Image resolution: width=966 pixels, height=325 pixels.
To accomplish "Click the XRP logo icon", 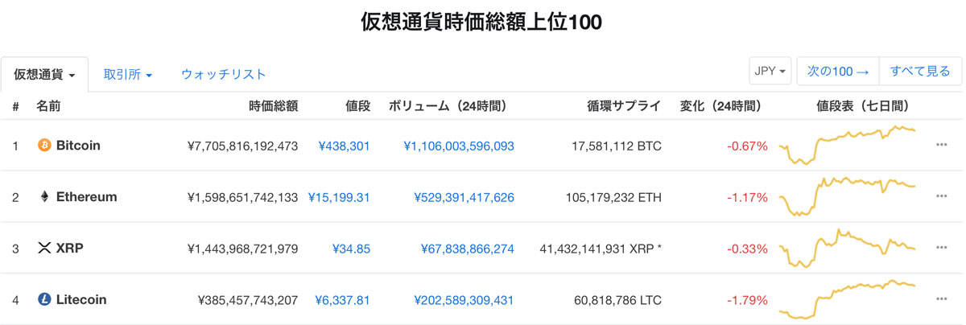I will 44,249.
